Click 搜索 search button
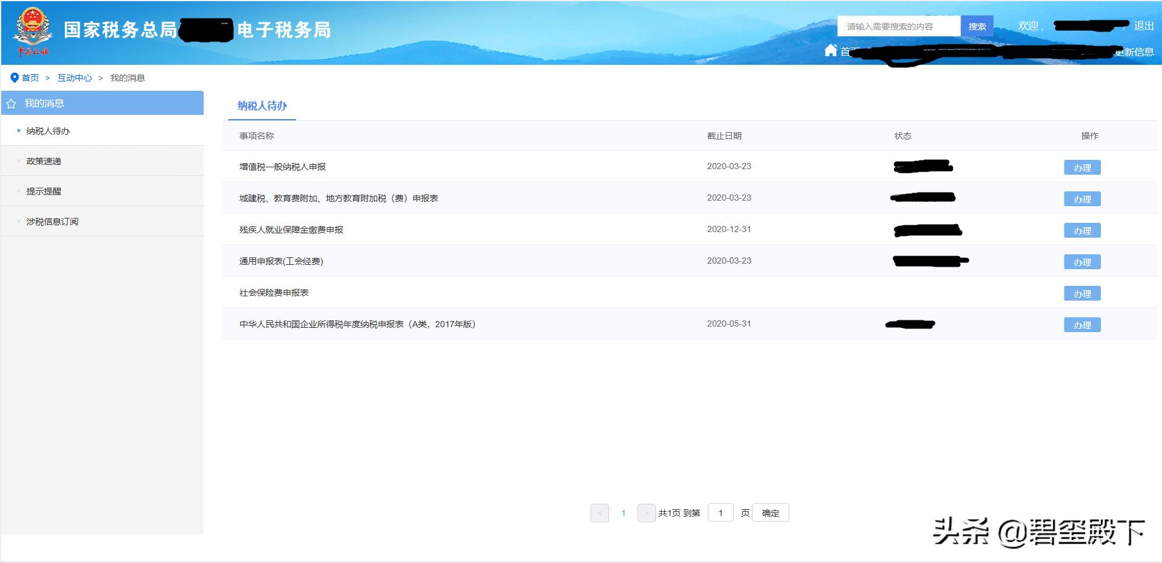 coord(978,26)
